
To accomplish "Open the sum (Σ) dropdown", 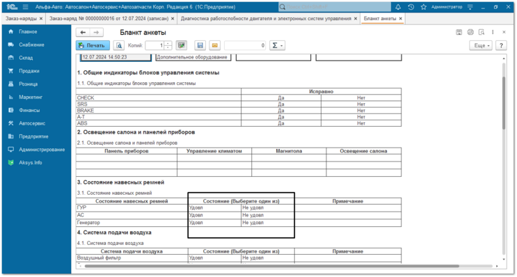I will click(x=278, y=45).
